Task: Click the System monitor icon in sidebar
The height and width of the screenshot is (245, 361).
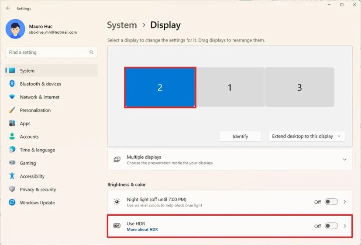Action: pyautogui.click(x=12, y=70)
